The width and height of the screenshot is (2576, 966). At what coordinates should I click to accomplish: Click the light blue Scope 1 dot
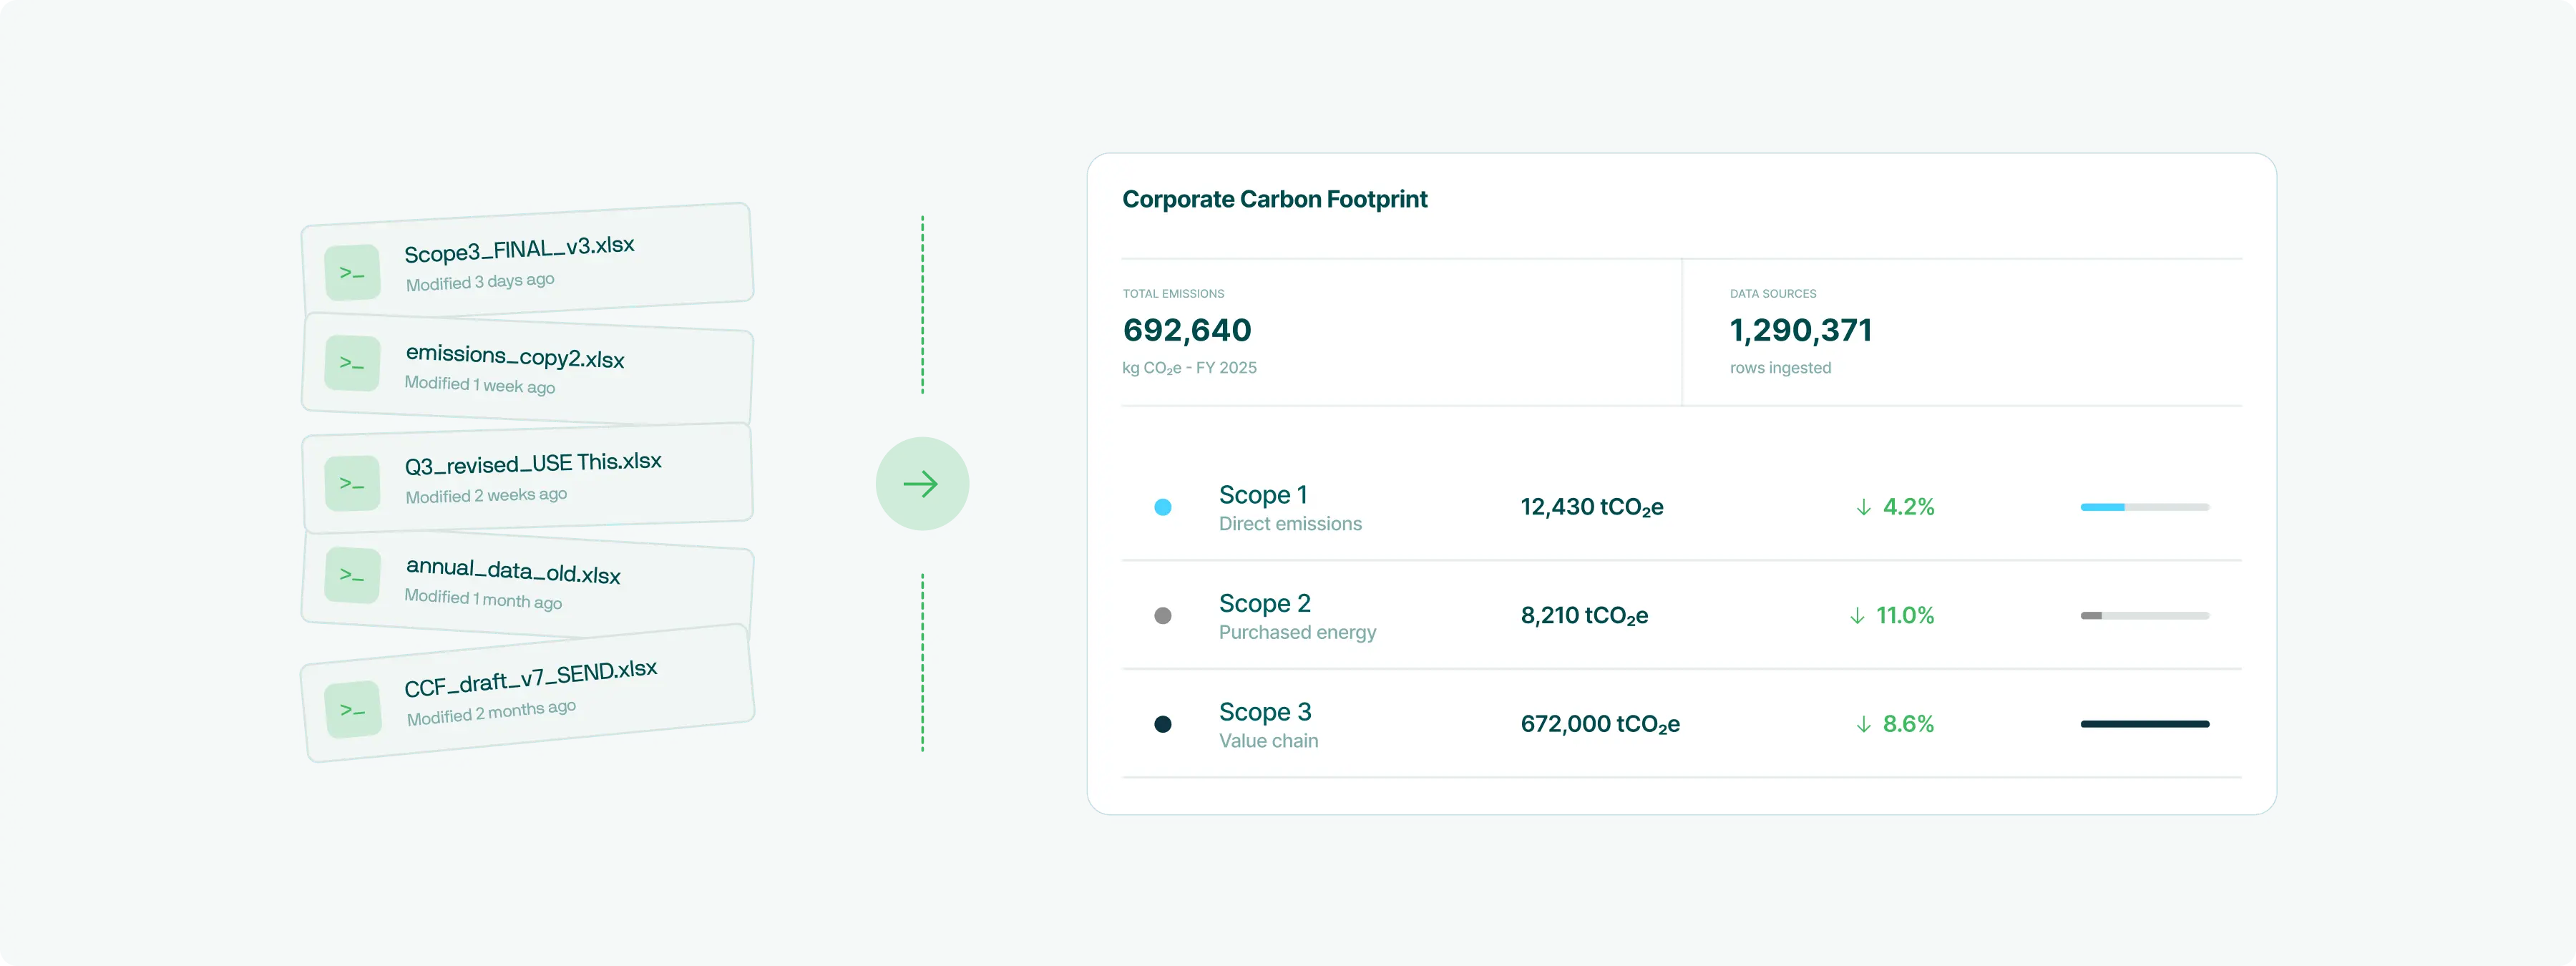(1162, 507)
